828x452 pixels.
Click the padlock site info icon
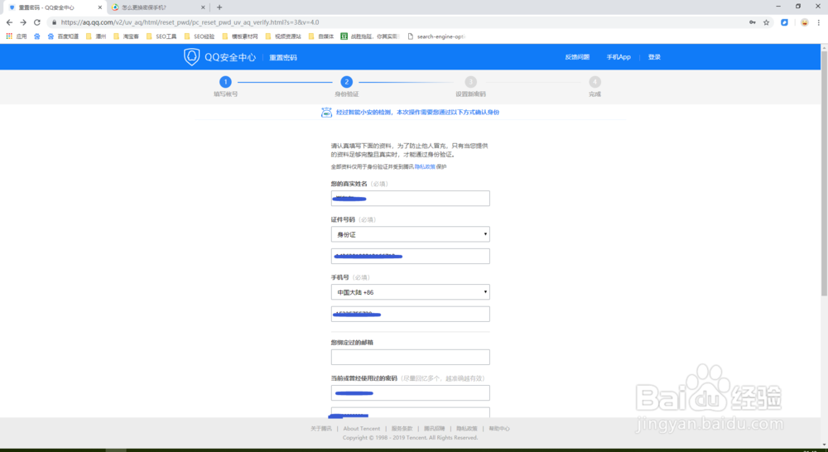pyautogui.click(x=54, y=22)
